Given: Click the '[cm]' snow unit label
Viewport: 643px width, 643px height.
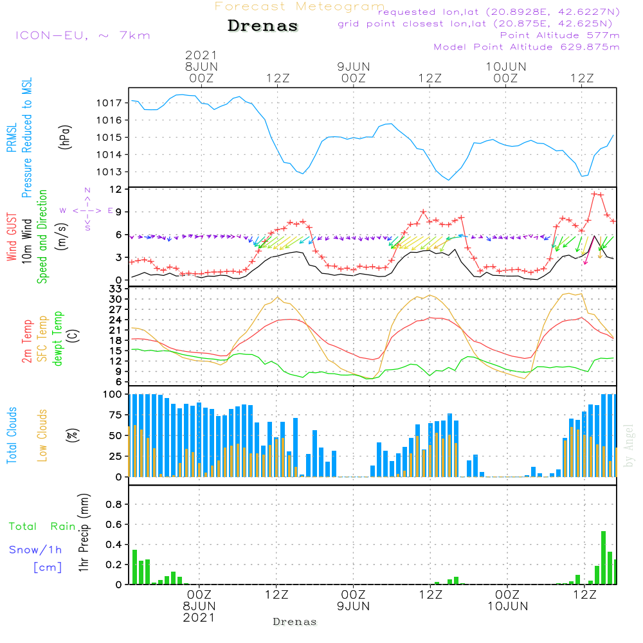Looking at the screenshot, I should [x=48, y=568].
